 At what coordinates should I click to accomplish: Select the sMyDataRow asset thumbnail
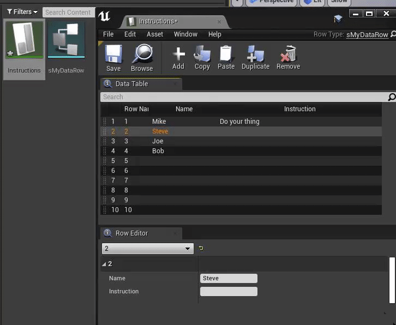(66, 40)
